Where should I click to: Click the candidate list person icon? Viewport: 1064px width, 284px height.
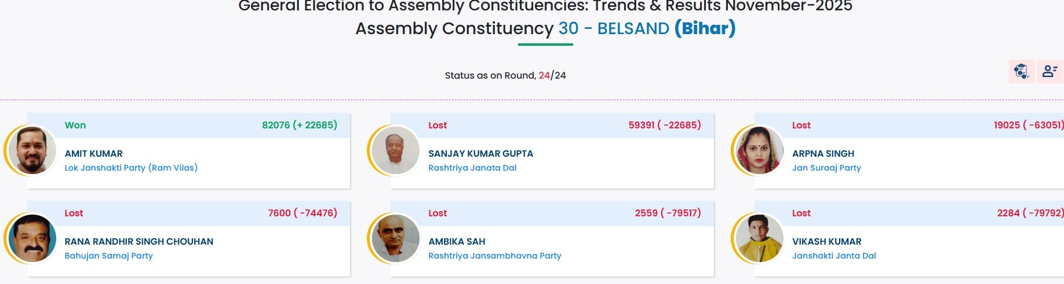tap(1050, 71)
